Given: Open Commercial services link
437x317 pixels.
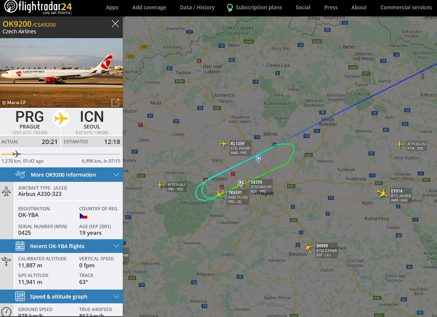Looking at the screenshot, I should pyautogui.click(x=406, y=8).
